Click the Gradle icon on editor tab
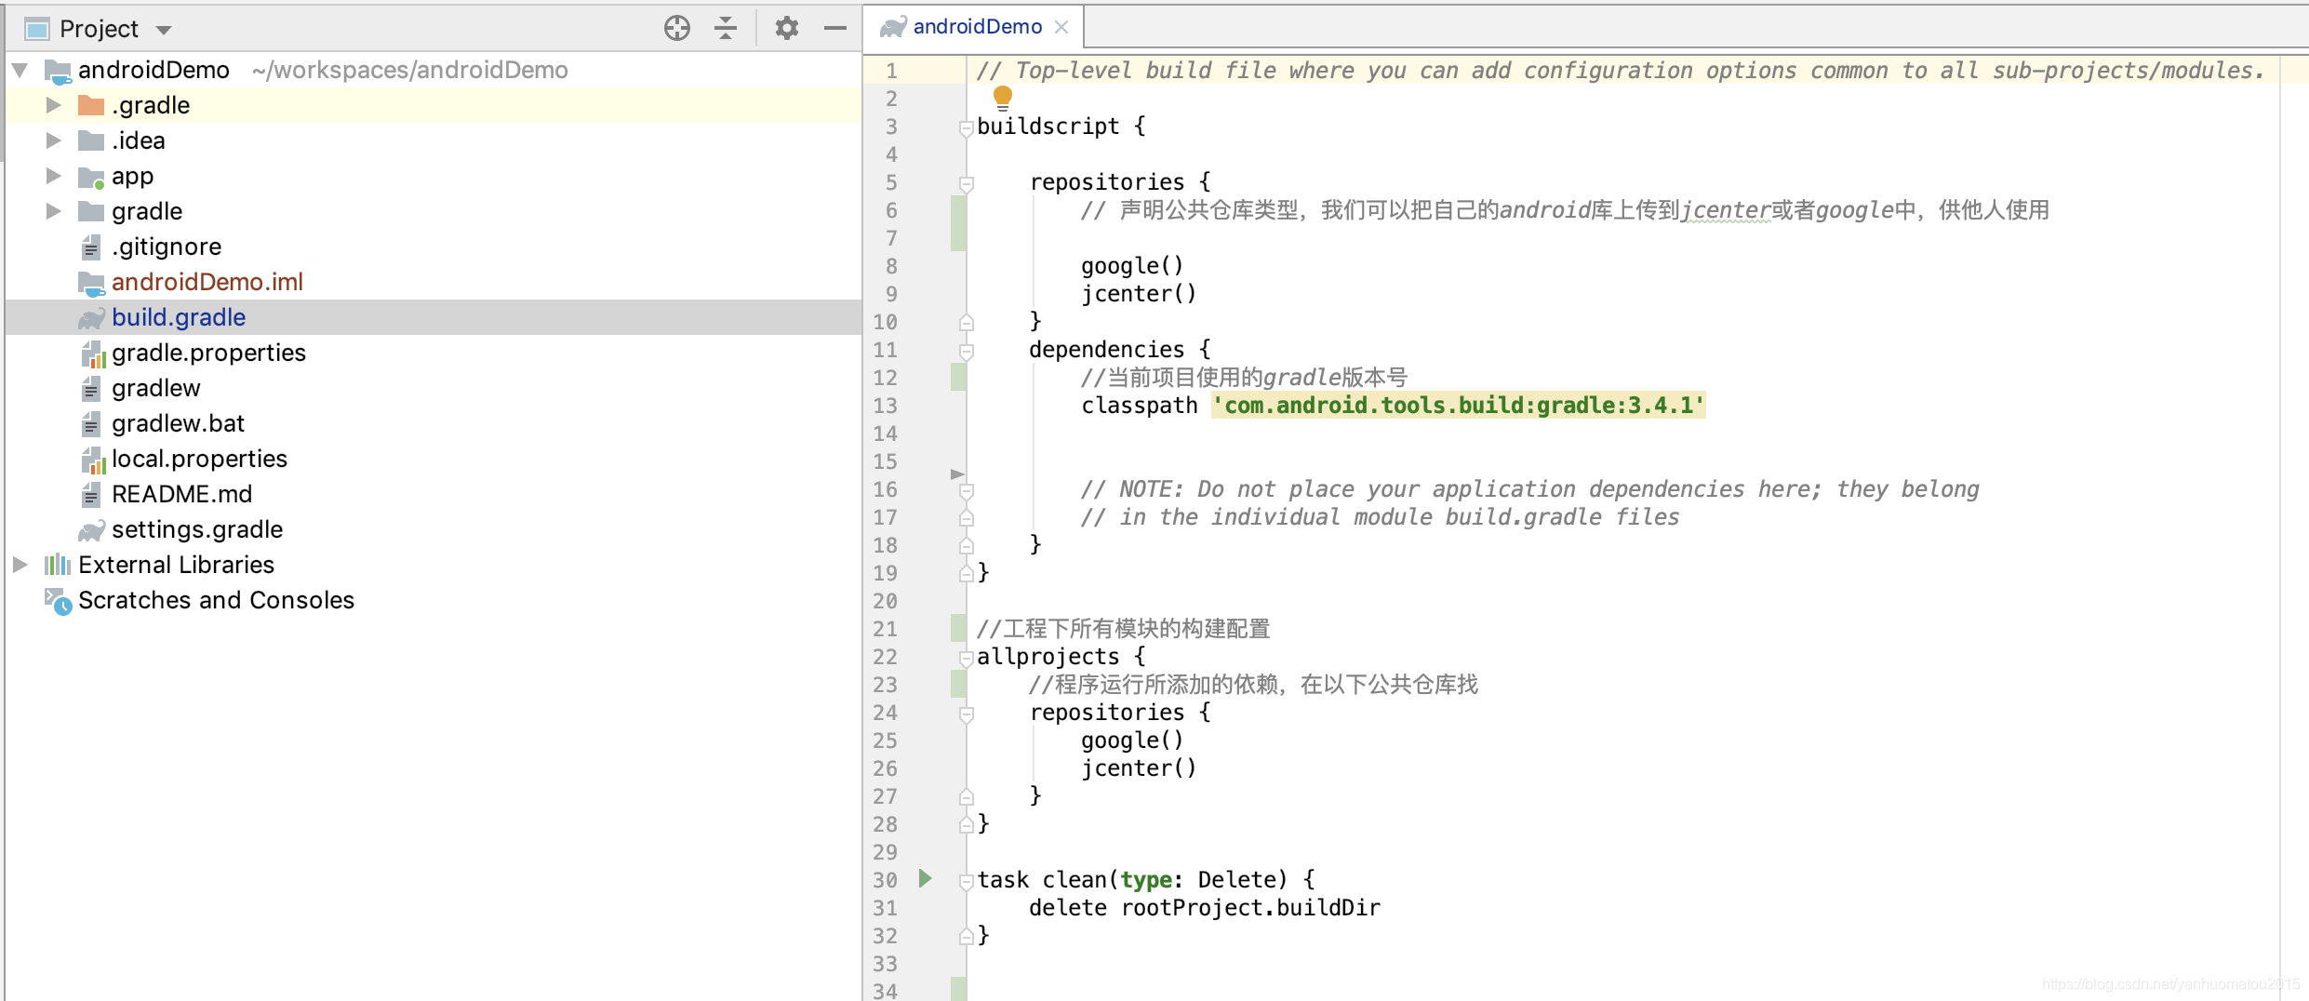This screenshot has width=2309, height=1001. tap(893, 27)
